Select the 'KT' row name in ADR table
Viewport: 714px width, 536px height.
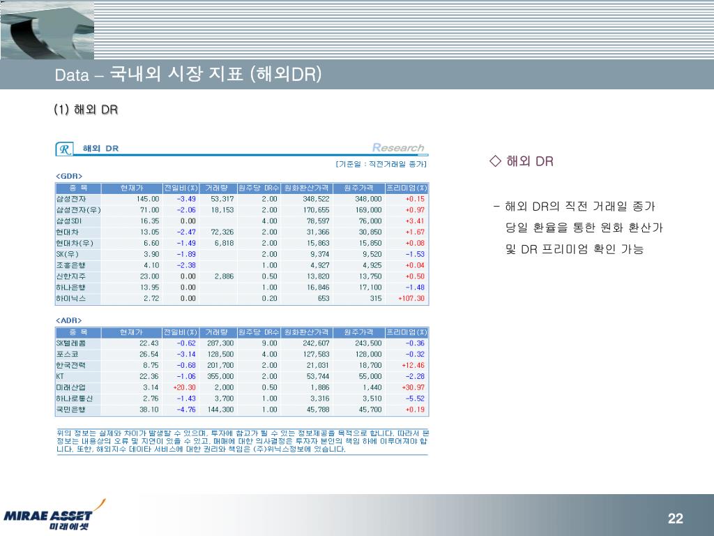[x=60, y=376]
